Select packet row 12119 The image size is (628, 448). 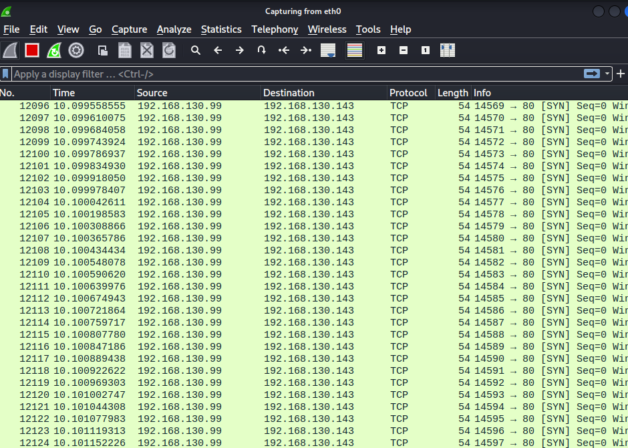(x=314, y=382)
